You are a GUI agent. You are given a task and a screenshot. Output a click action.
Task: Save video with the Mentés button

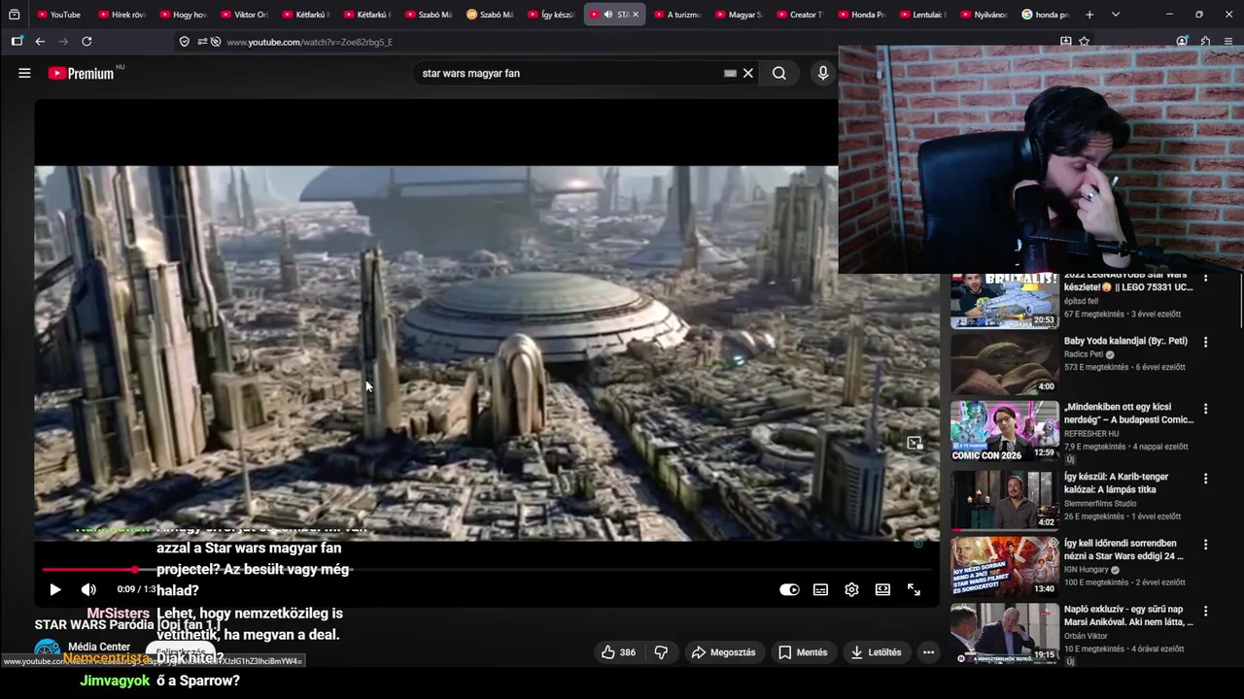tap(803, 652)
